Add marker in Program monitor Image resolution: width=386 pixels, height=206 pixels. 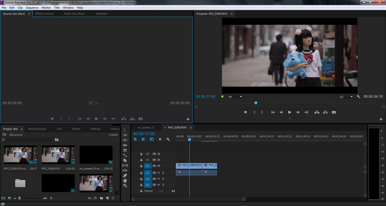[x=245, y=112]
